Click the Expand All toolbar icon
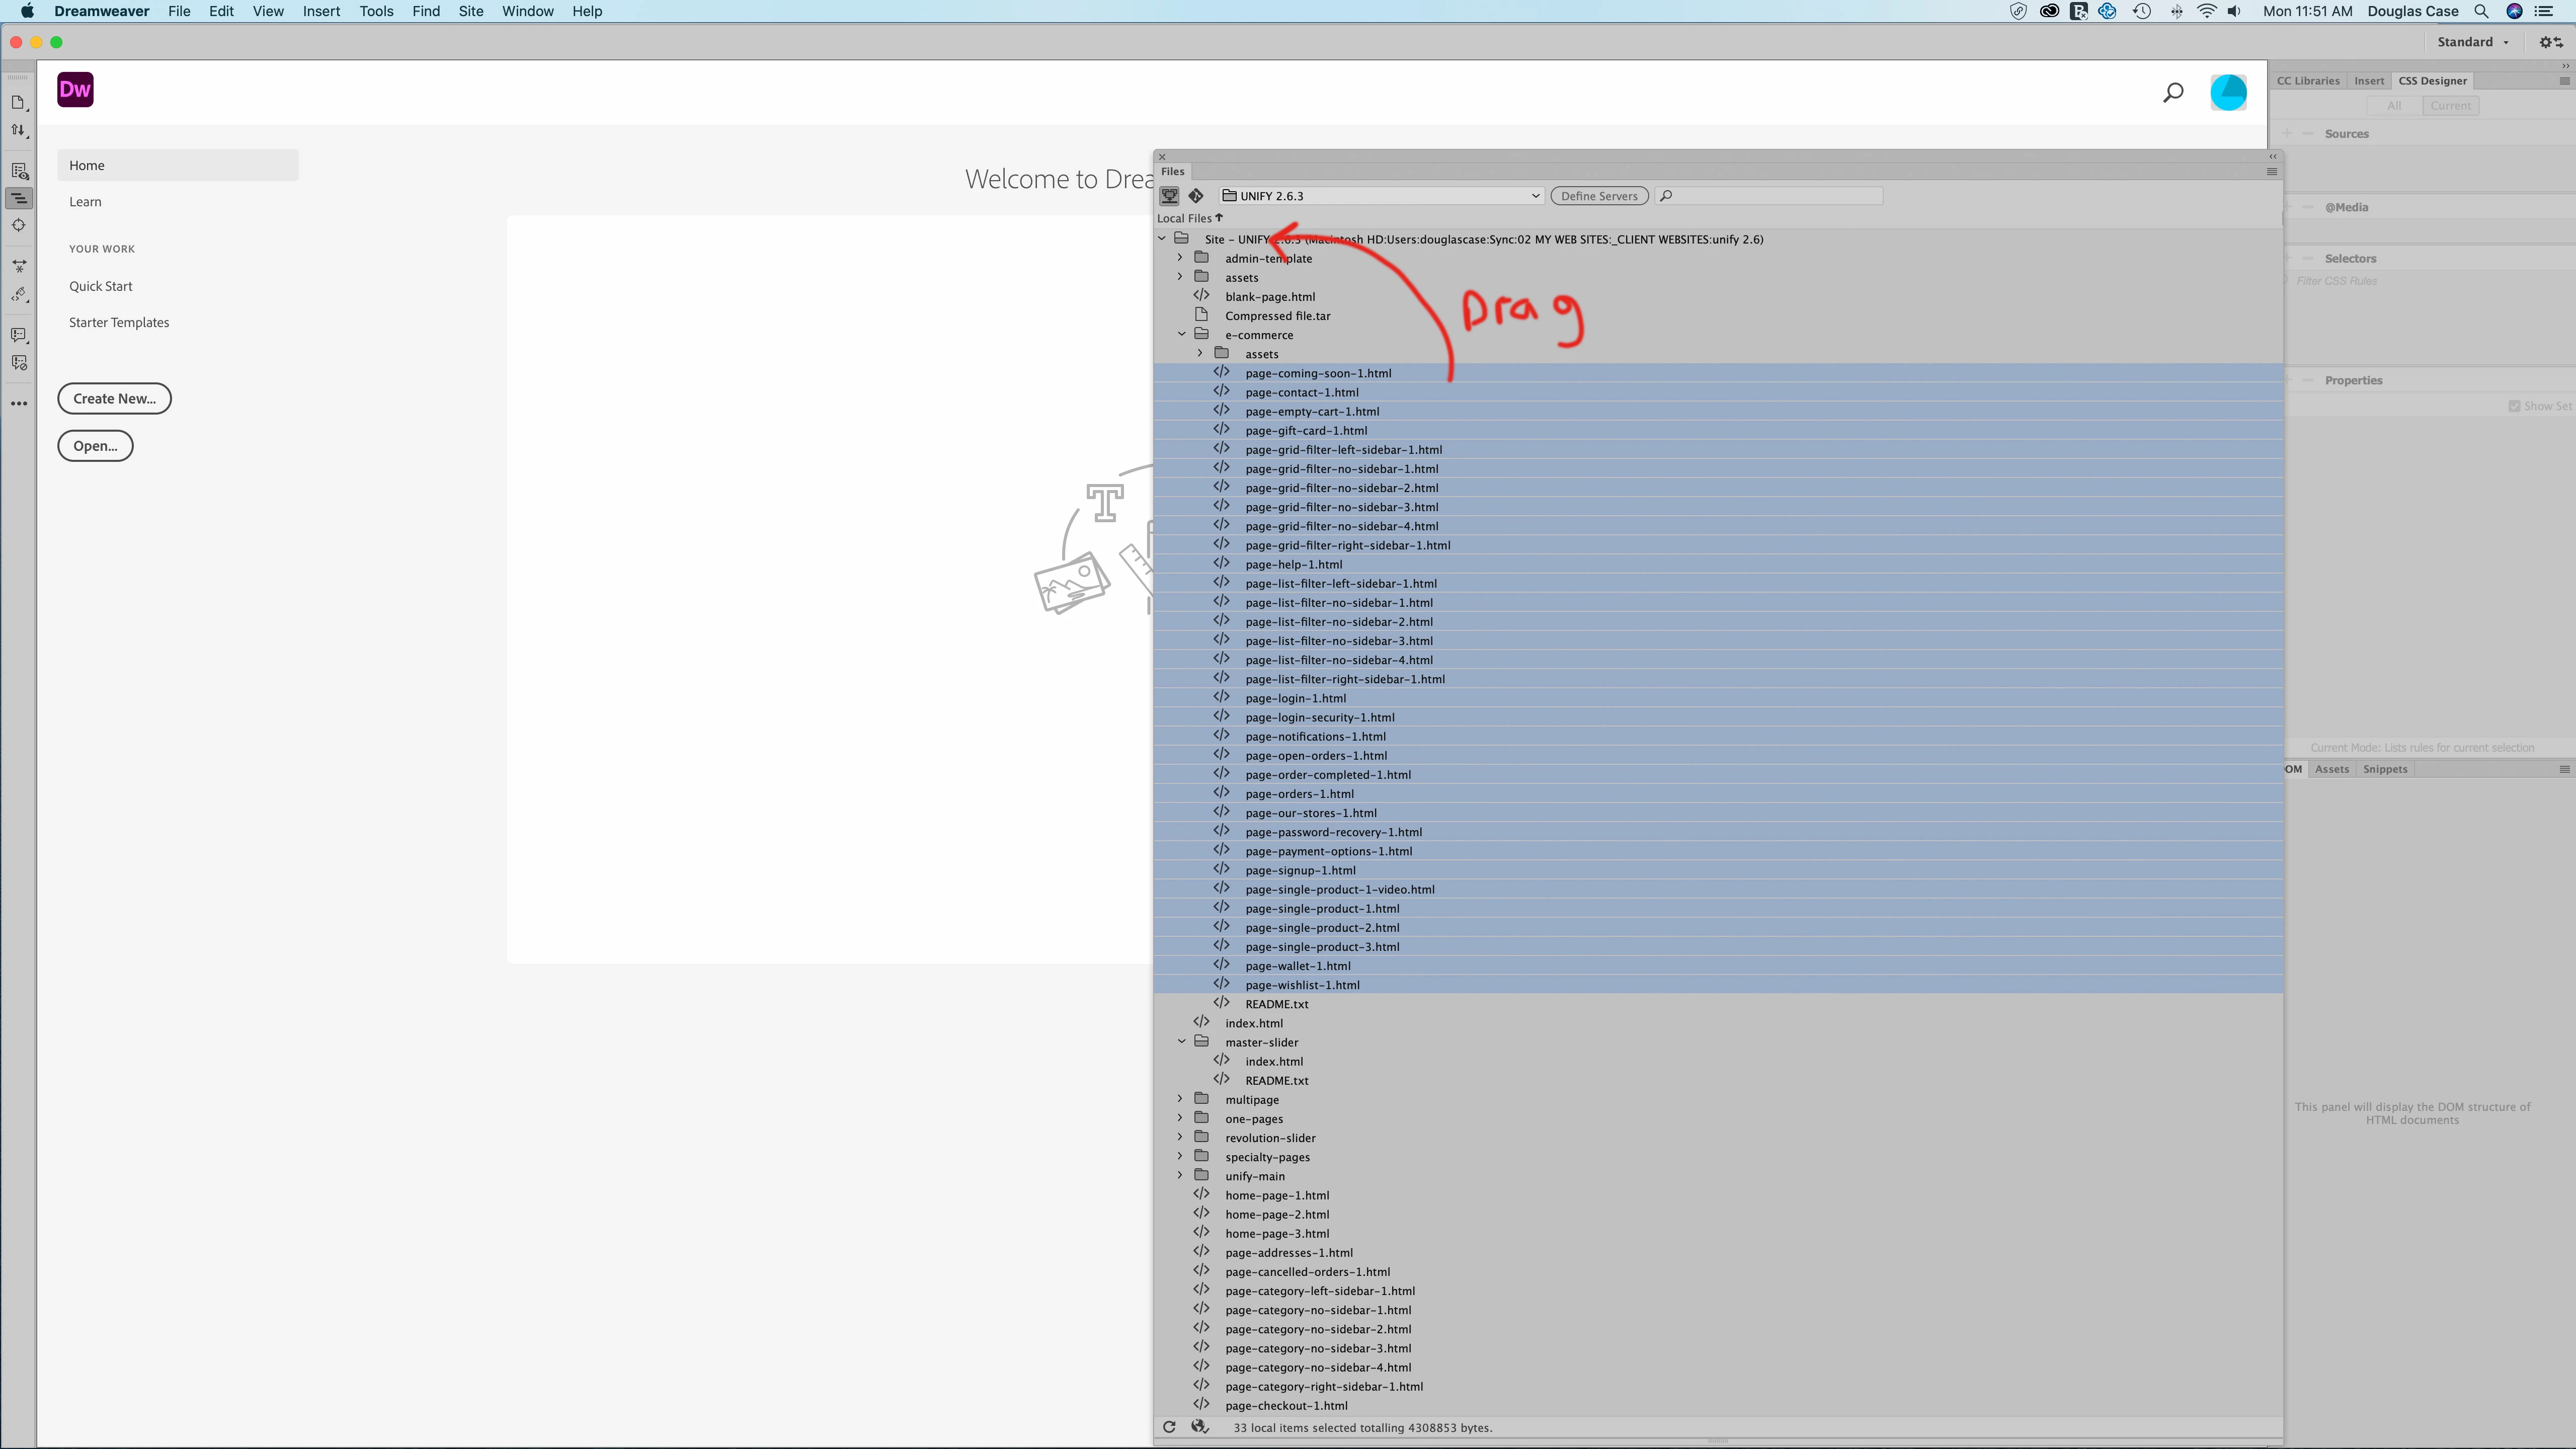Screen dimensions: 2576x1449 (x=18, y=266)
